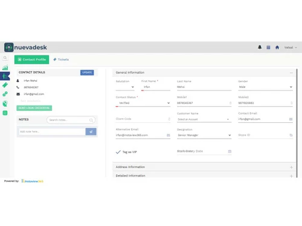Open the Contact Status dropdown

click(143, 103)
